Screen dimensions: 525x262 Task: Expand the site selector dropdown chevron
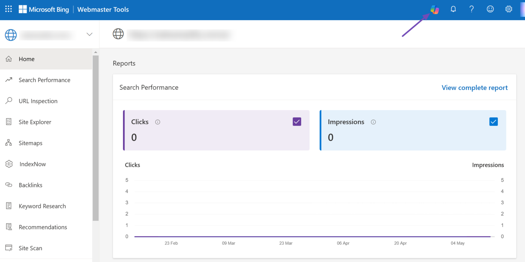(89, 34)
